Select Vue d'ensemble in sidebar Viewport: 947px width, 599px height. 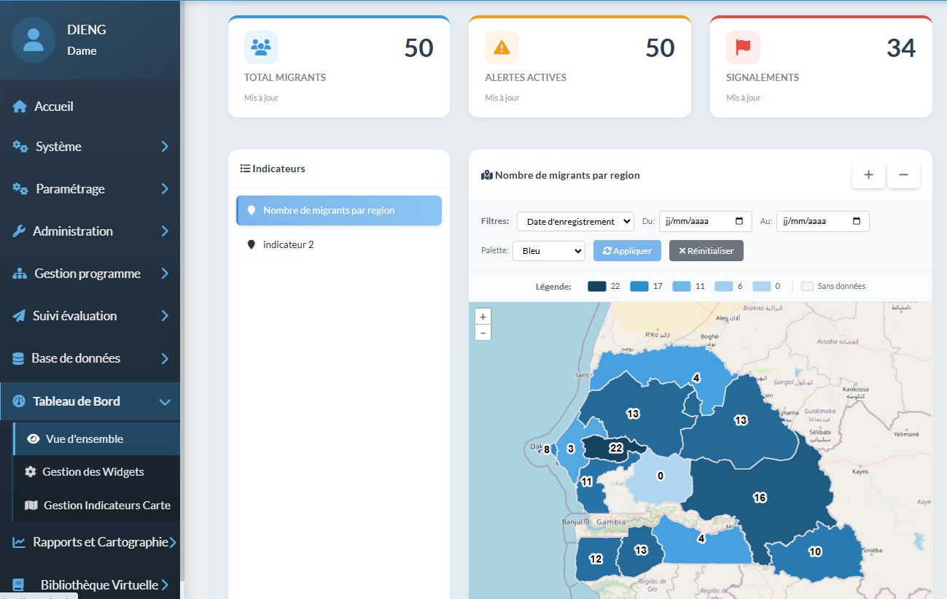(84, 439)
